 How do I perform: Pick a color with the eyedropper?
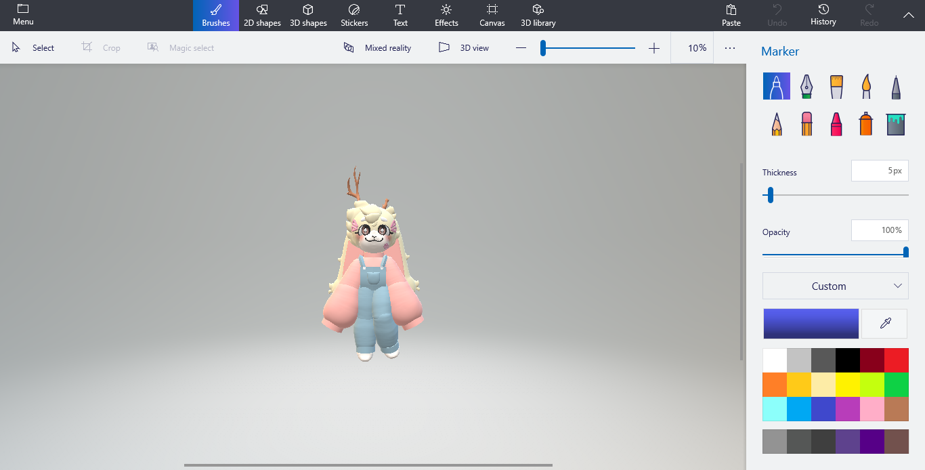point(884,324)
